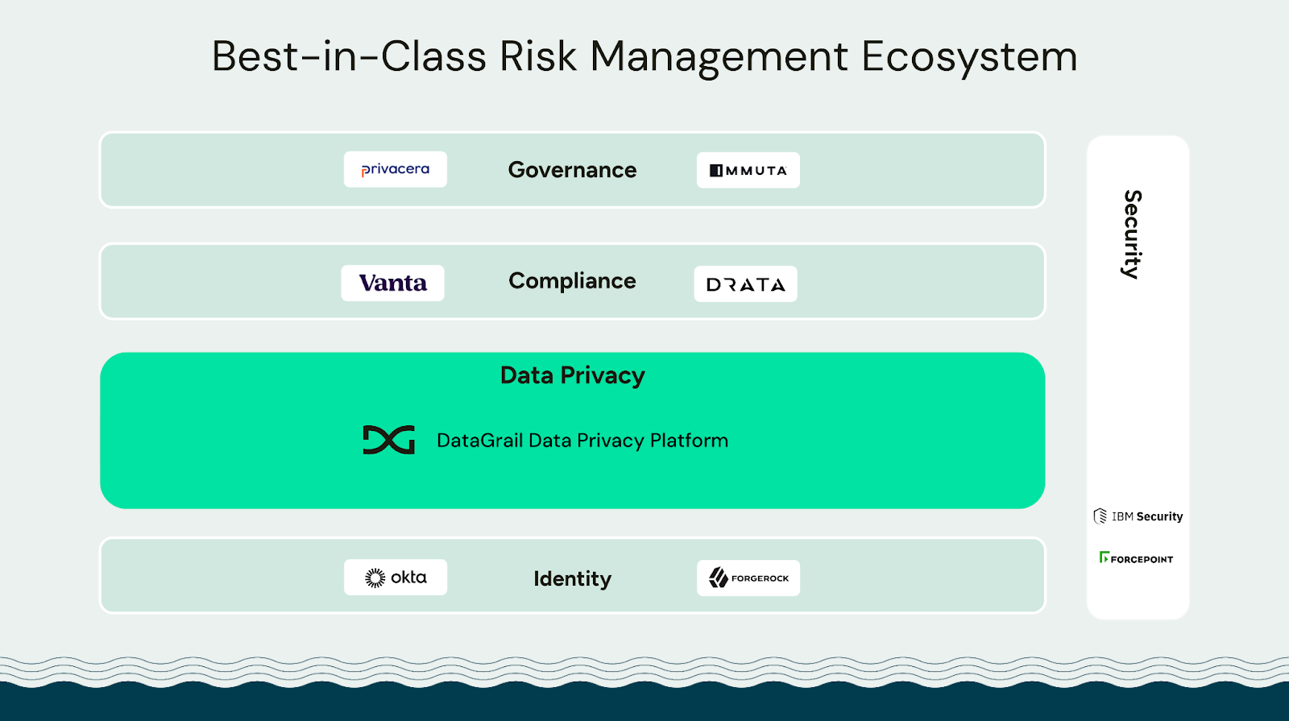Click the Privacera logo
The width and height of the screenshot is (1289, 721).
click(x=395, y=169)
